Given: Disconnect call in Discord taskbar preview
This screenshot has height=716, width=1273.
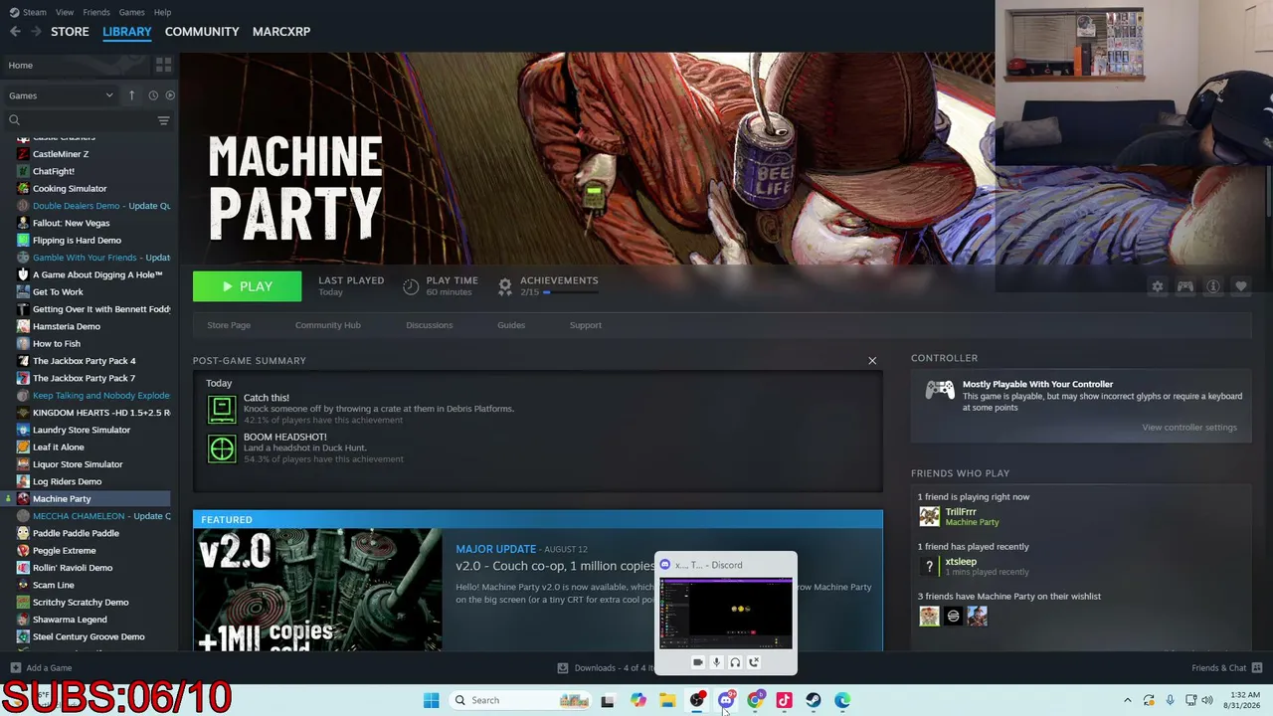Looking at the screenshot, I should click(x=754, y=662).
